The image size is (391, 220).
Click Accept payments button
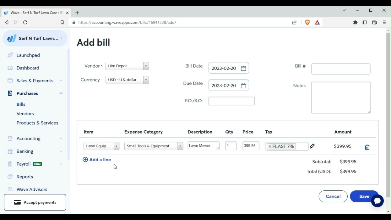pos(35,202)
